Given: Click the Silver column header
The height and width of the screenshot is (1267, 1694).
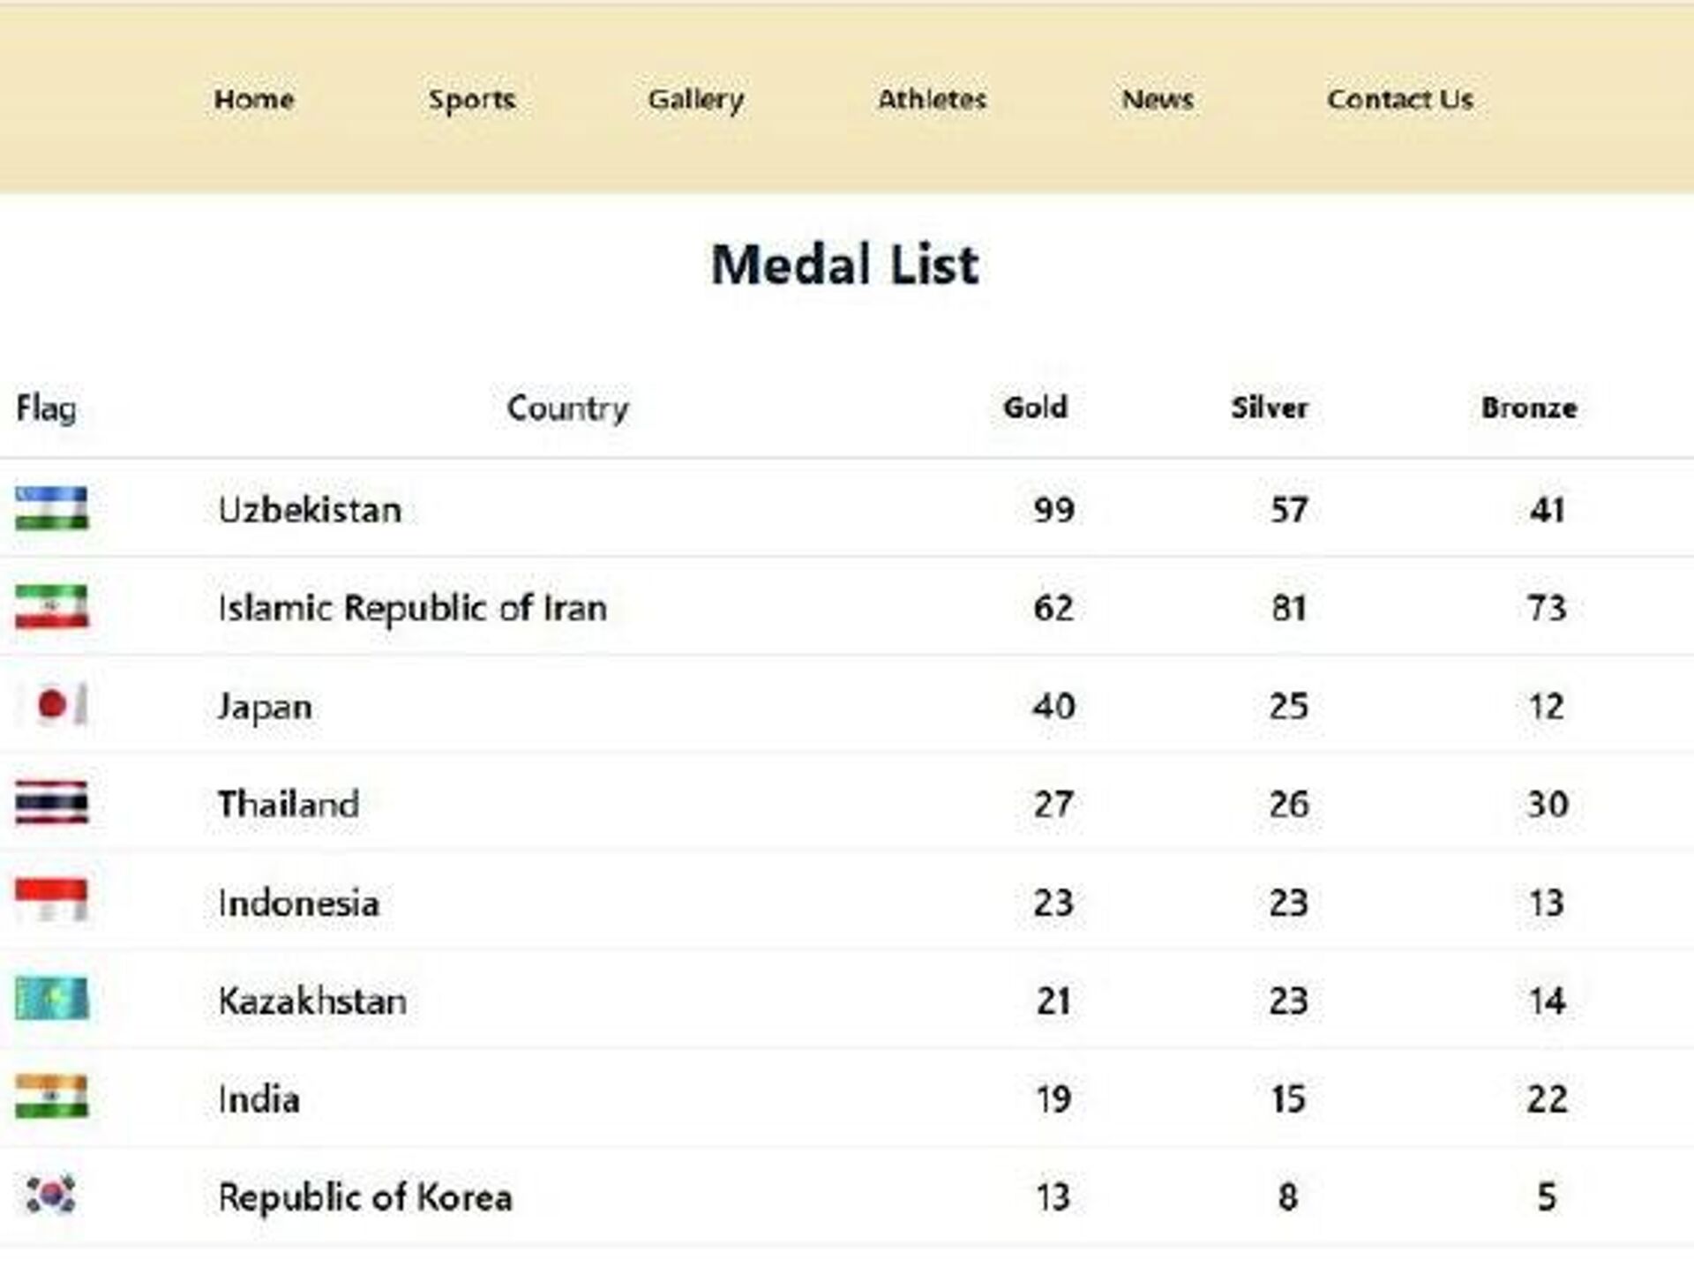Looking at the screenshot, I should click(1269, 408).
